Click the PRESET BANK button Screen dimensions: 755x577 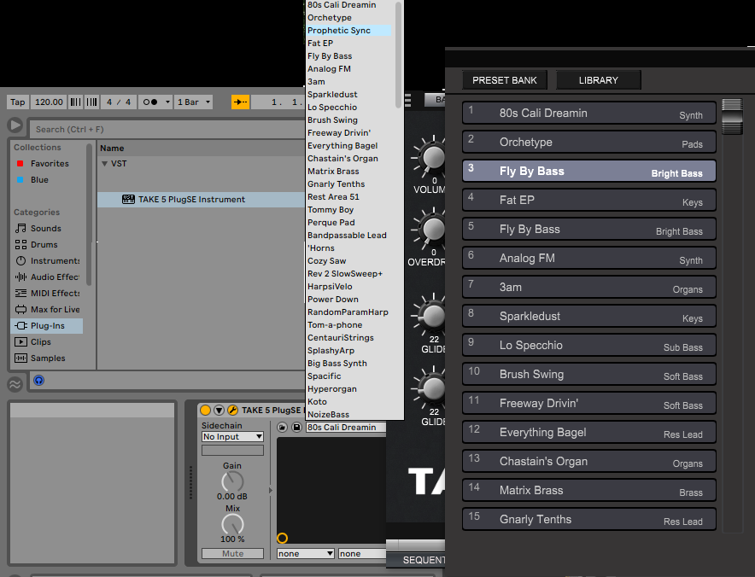coord(505,80)
